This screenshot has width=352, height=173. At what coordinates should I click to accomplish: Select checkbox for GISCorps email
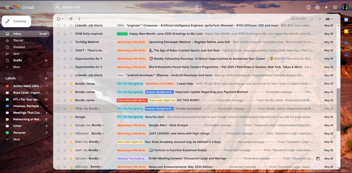[59, 167]
